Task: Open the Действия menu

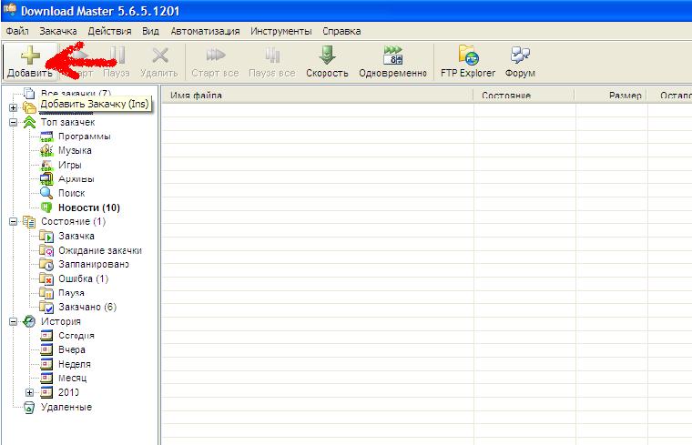Action: 109,31
